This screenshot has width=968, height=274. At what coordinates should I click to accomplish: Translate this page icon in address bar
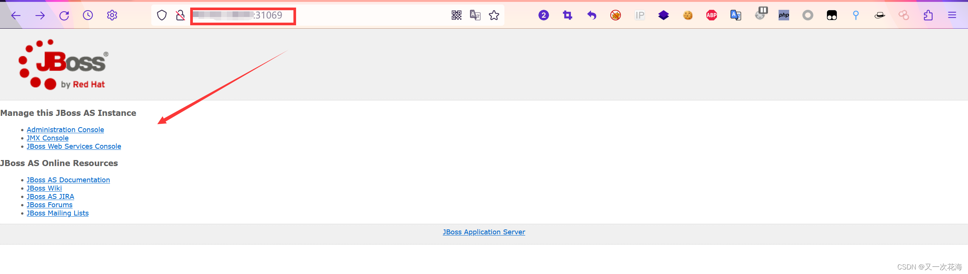(475, 15)
